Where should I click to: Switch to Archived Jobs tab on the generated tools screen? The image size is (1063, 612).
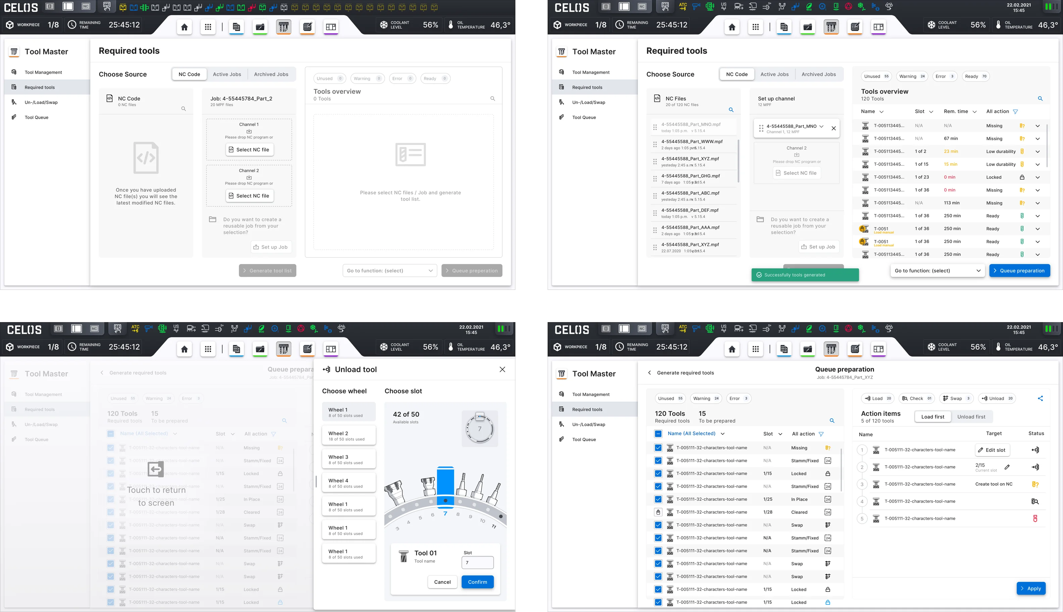(819, 74)
